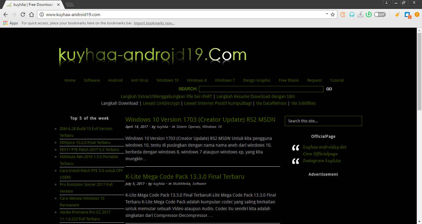Open the MultiMedia category link
Screen dimensions: 422x224
[x=182, y=184]
